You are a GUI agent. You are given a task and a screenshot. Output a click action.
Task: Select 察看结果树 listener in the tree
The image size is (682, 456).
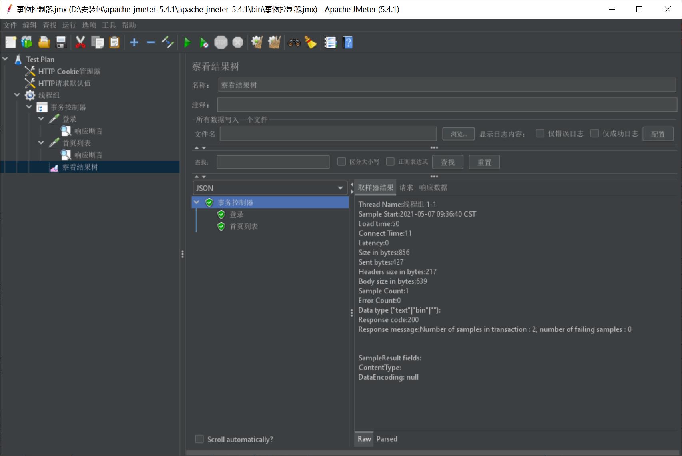click(80, 167)
